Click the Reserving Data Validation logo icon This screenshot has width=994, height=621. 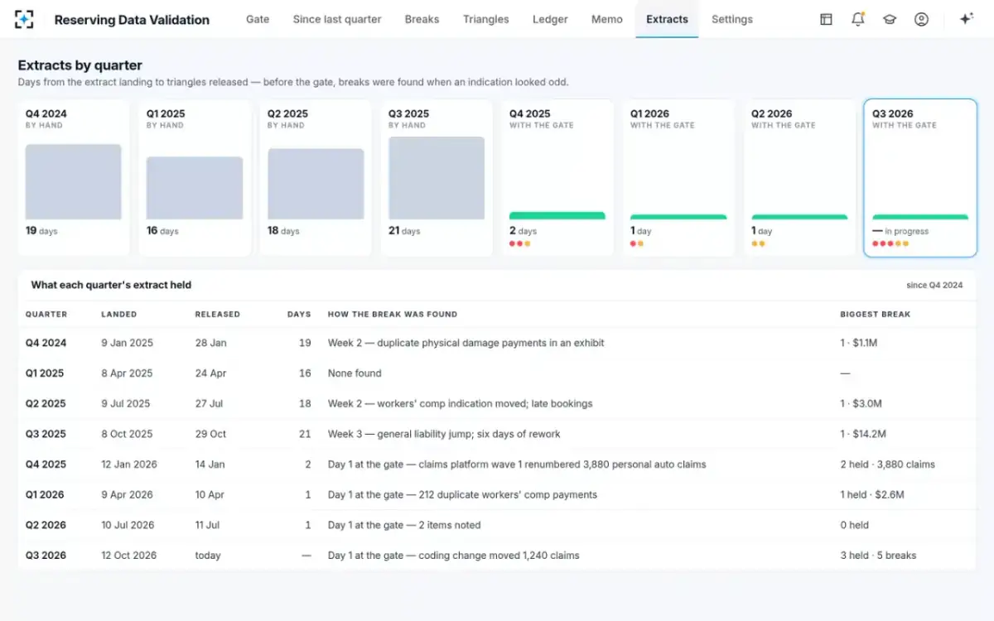click(x=25, y=19)
